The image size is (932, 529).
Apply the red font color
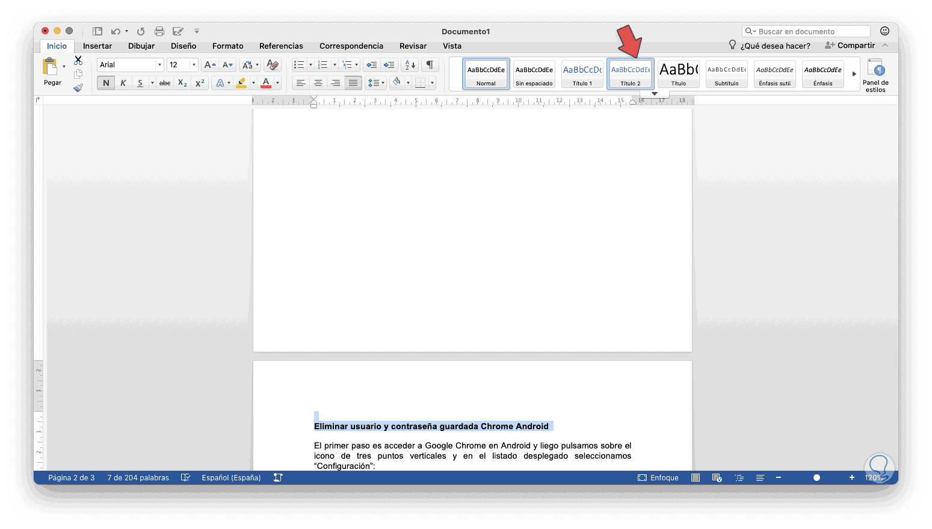(266, 83)
